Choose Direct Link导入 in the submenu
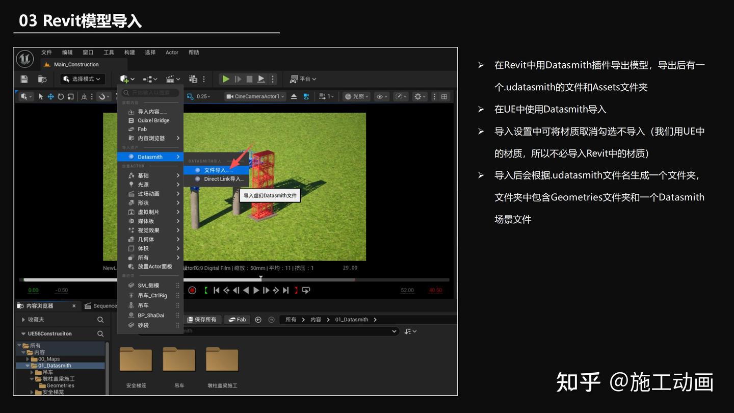The image size is (734, 413). tap(217, 179)
